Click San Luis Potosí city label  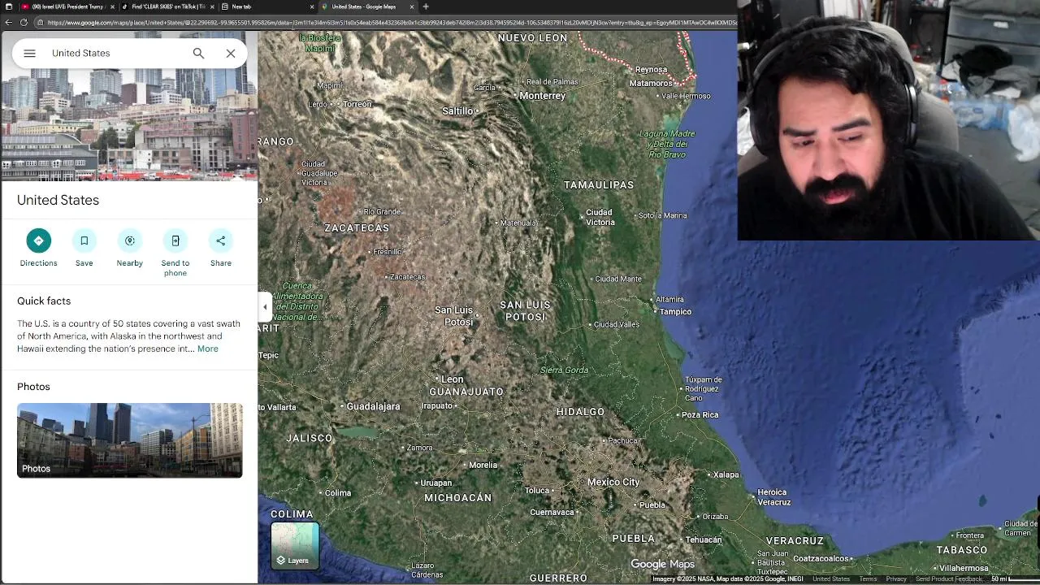453,316
